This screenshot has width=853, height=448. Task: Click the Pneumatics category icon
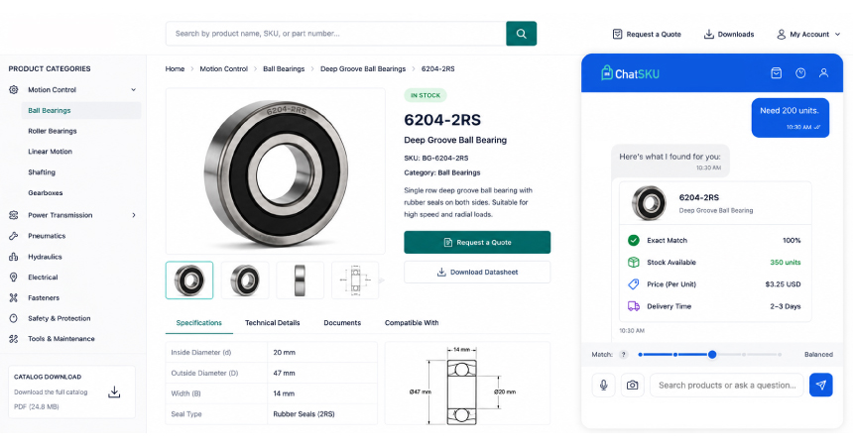click(x=14, y=236)
